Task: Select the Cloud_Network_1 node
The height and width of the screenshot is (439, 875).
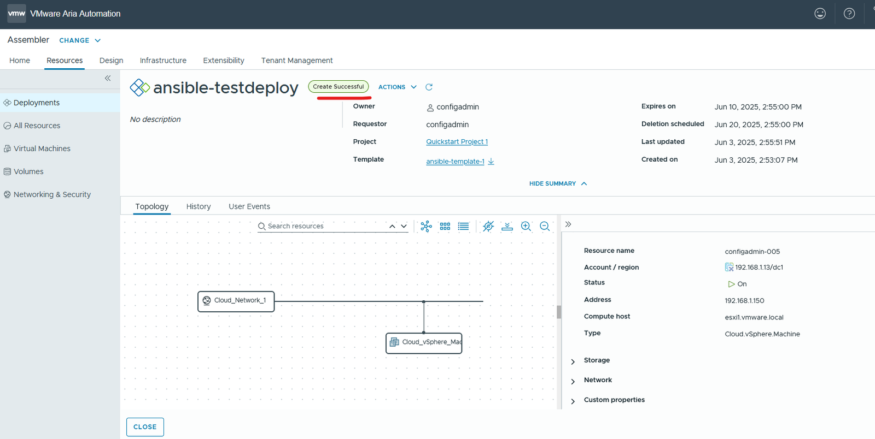Action: tap(236, 301)
